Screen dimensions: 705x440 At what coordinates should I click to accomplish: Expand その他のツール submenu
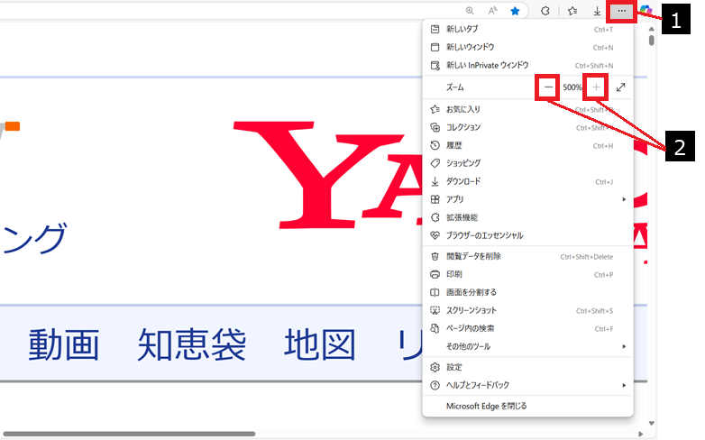(x=527, y=346)
